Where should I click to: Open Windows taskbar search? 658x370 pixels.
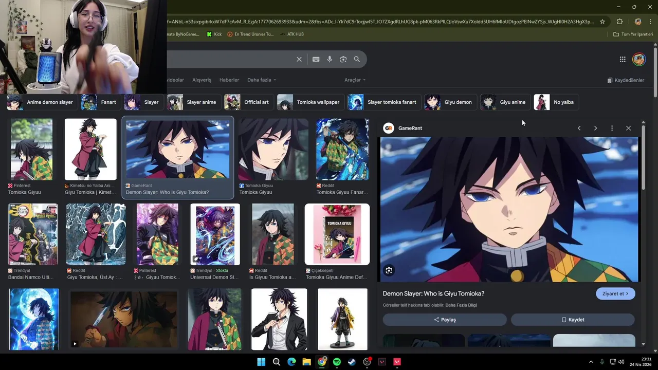coord(277,362)
